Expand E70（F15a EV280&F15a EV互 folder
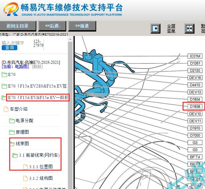The image size is (205, 189). click(x=37, y=86)
